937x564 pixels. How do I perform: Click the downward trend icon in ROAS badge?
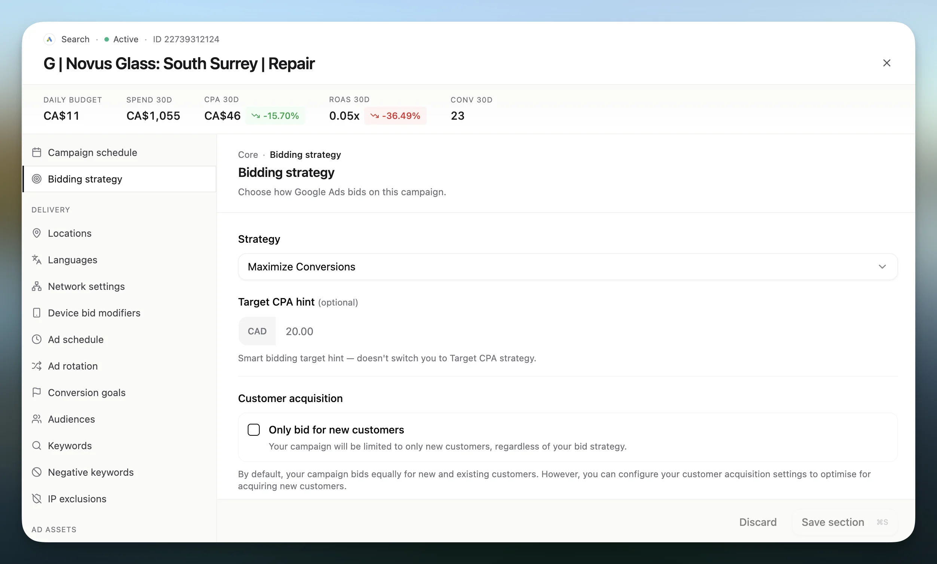[x=375, y=116]
